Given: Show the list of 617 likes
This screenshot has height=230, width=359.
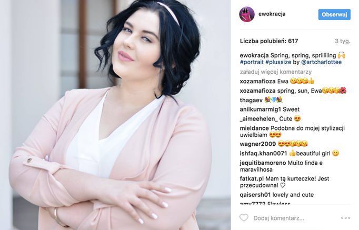Looking at the screenshot, I should (x=269, y=41).
